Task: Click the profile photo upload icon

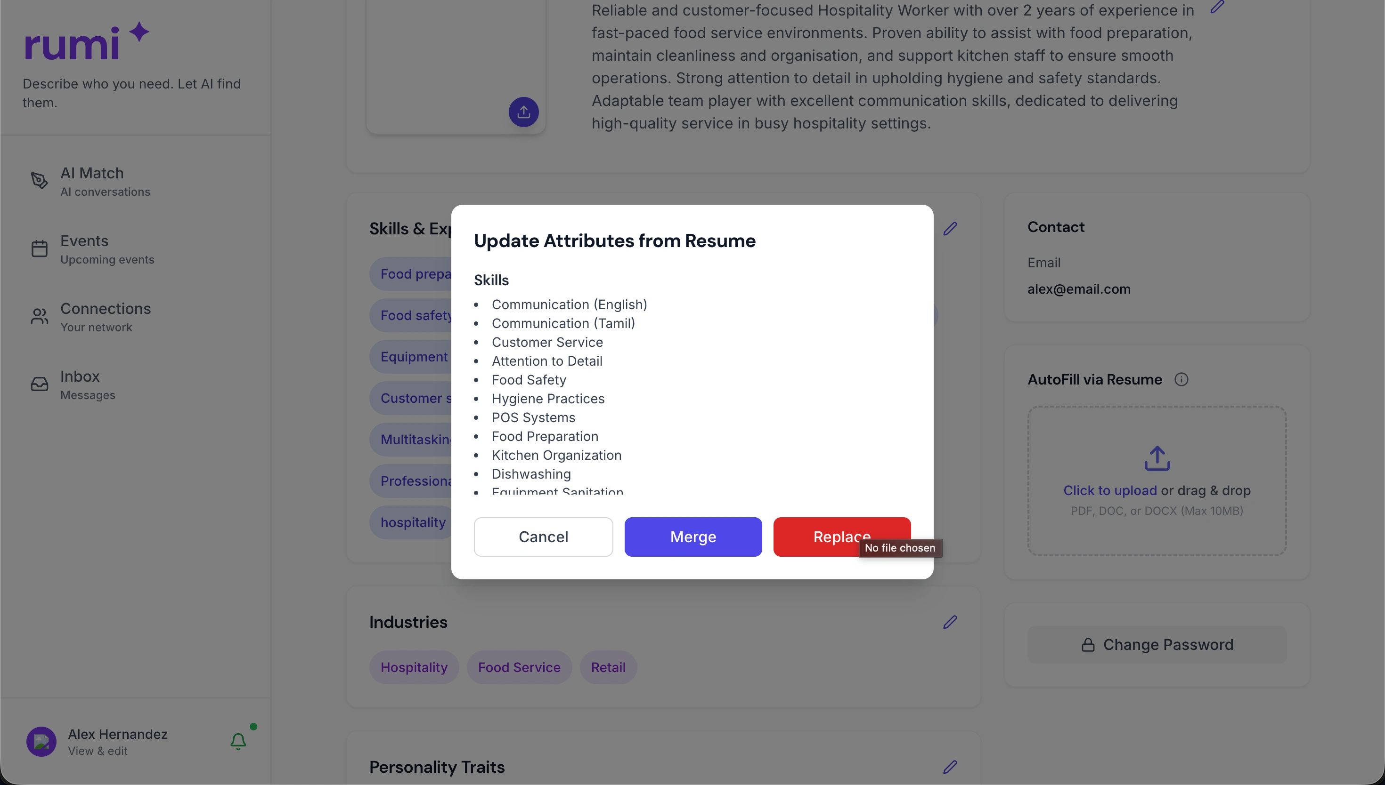Action: 523,112
